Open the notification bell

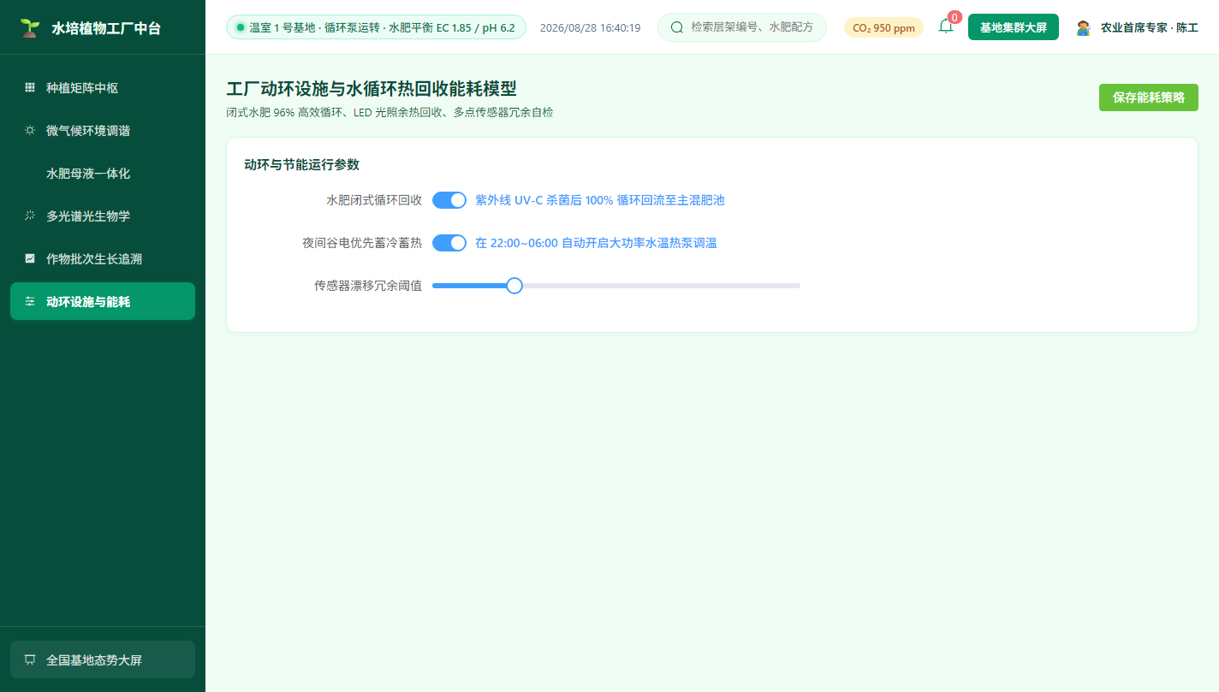pos(946,26)
